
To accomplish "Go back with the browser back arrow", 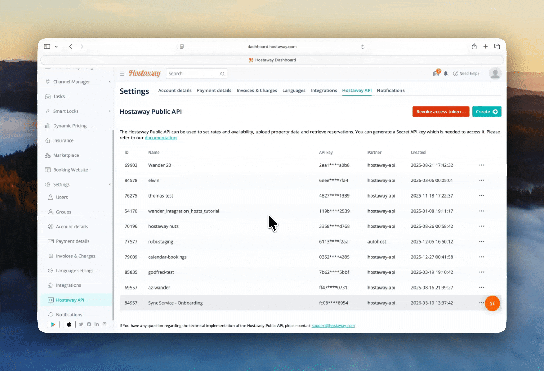I will click(x=71, y=47).
